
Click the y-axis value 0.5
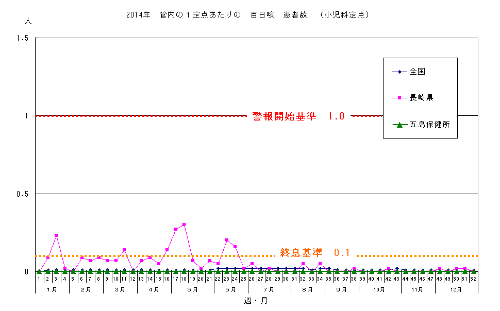[x=22, y=194]
